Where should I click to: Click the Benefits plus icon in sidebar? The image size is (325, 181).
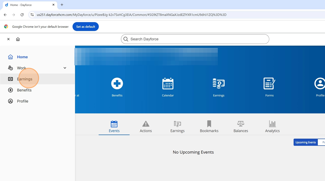(x=10, y=90)
